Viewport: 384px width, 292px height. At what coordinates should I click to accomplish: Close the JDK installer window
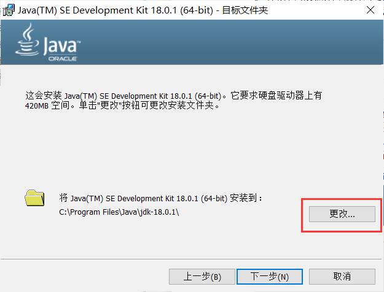[370, 10]
